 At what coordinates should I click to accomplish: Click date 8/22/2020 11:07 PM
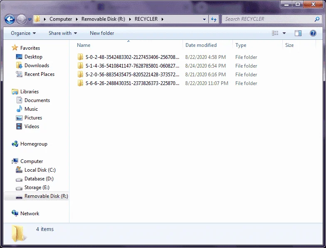[x=207, y=83]
